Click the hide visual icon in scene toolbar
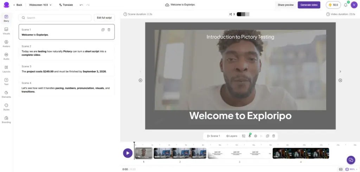The image size is (360, 172). click(x=244, y=136)
